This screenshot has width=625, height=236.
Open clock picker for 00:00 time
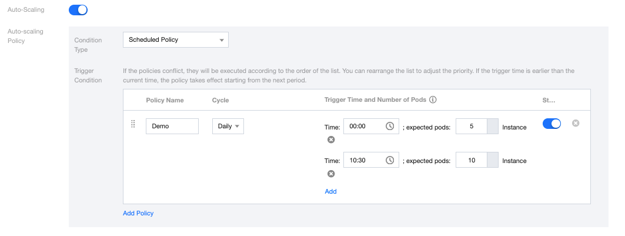pyautogui.click(x=389, y=127)
